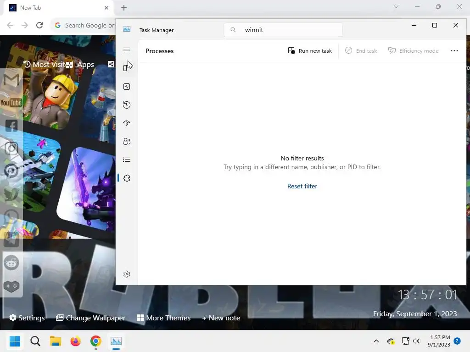Open Facebook shortcut in browser sidebar
470x352 pixels.
pos(11,126)
